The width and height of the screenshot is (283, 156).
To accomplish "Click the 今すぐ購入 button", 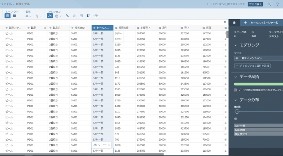I will tap(255, 4).
